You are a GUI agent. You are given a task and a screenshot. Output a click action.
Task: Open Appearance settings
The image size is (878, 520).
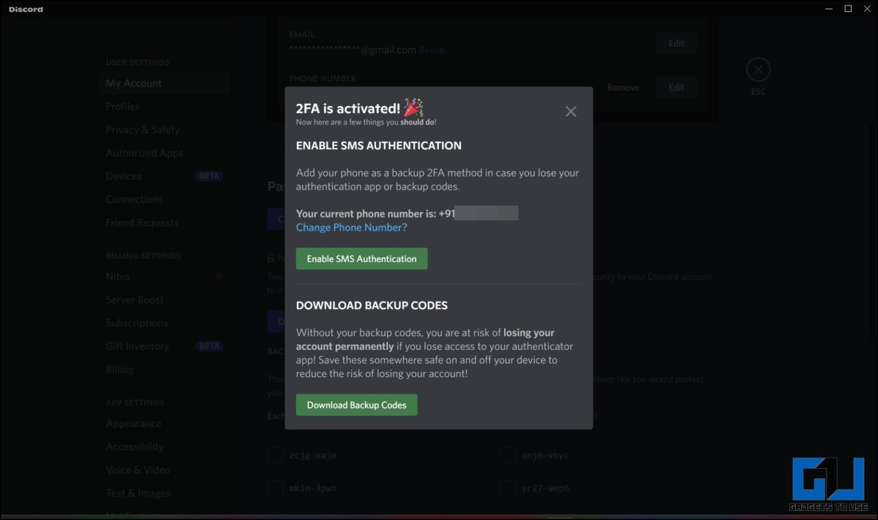click(x=133, y=423)
